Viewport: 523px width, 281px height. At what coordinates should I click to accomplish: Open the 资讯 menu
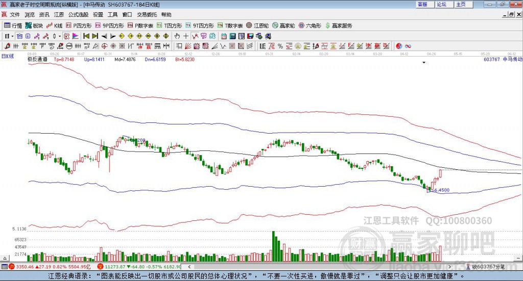44,15
